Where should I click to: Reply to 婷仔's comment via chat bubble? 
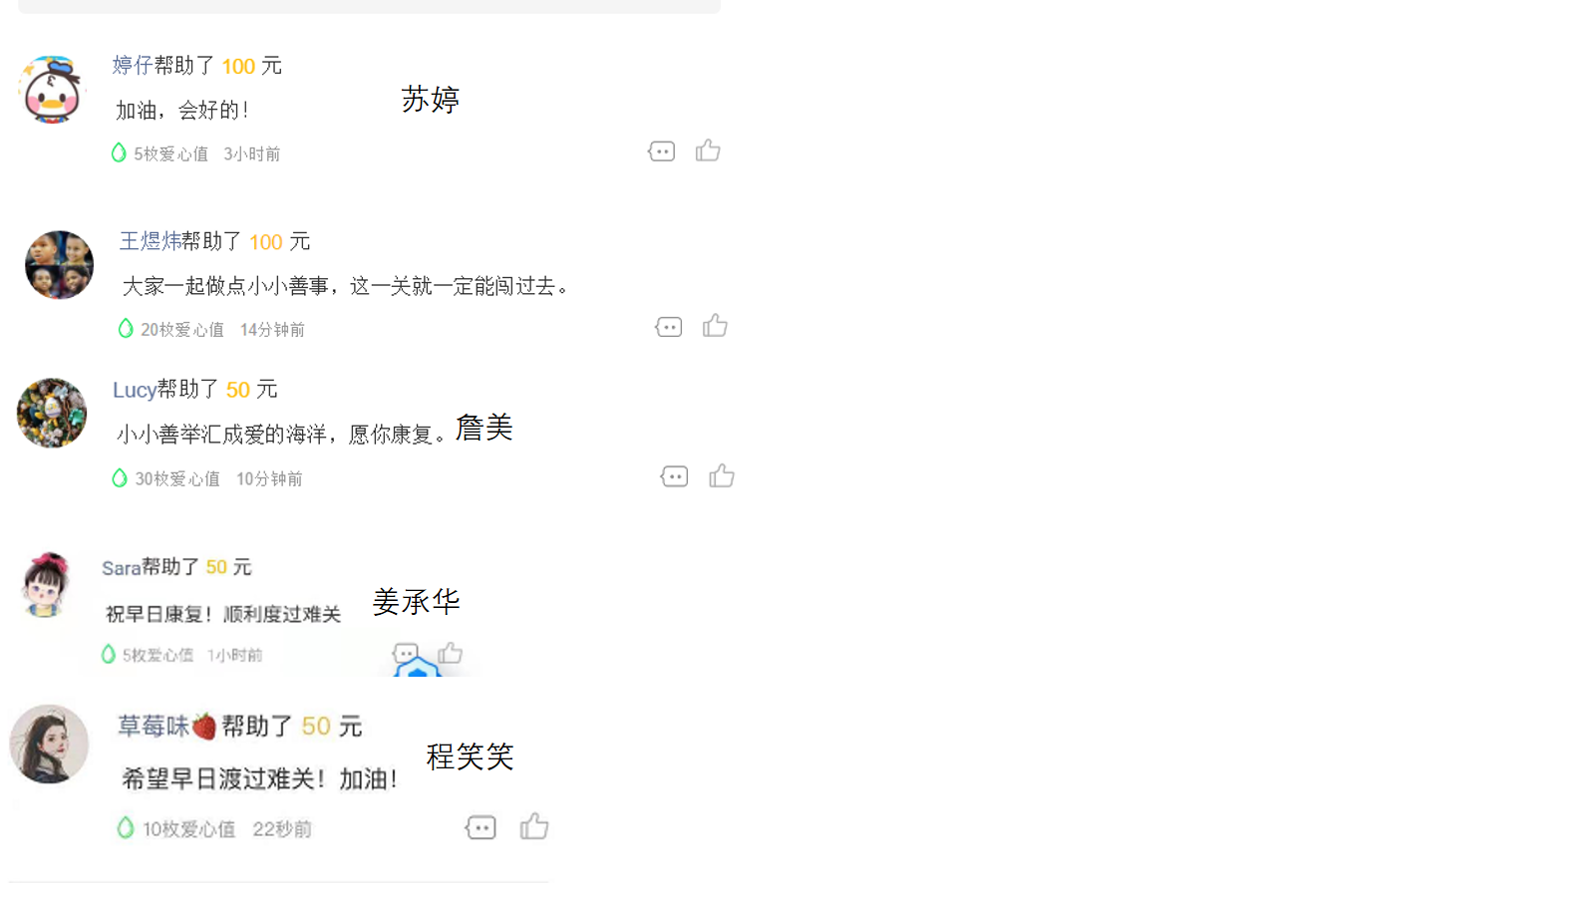click(661, 151)
